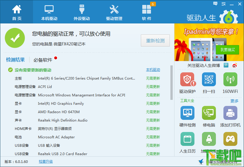
Task: Click the rocket accelerator icon
Action: 209,139
